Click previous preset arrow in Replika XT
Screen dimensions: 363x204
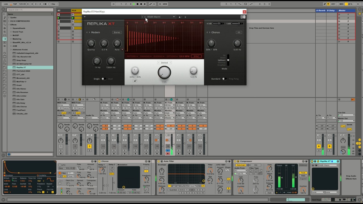[x=142, y=17]
